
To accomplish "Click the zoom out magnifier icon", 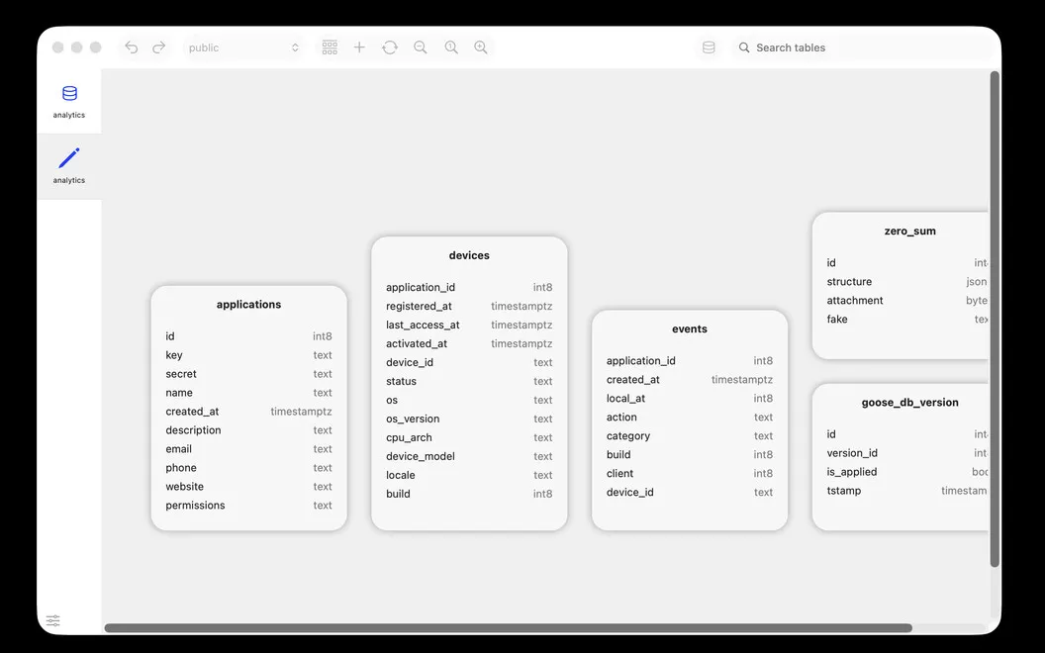I will 421,47.
